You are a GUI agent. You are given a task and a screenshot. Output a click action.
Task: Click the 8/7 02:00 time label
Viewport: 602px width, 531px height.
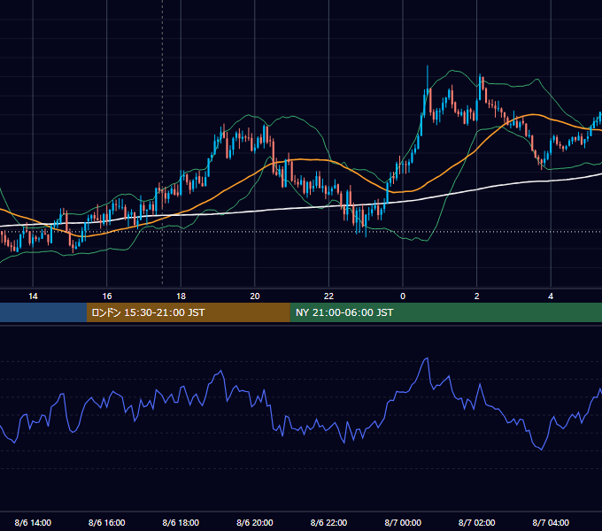[x=477, y=522]
